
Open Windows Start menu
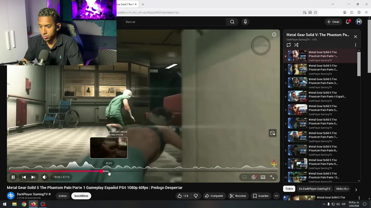pyautogui.click(x=5, y=204)
